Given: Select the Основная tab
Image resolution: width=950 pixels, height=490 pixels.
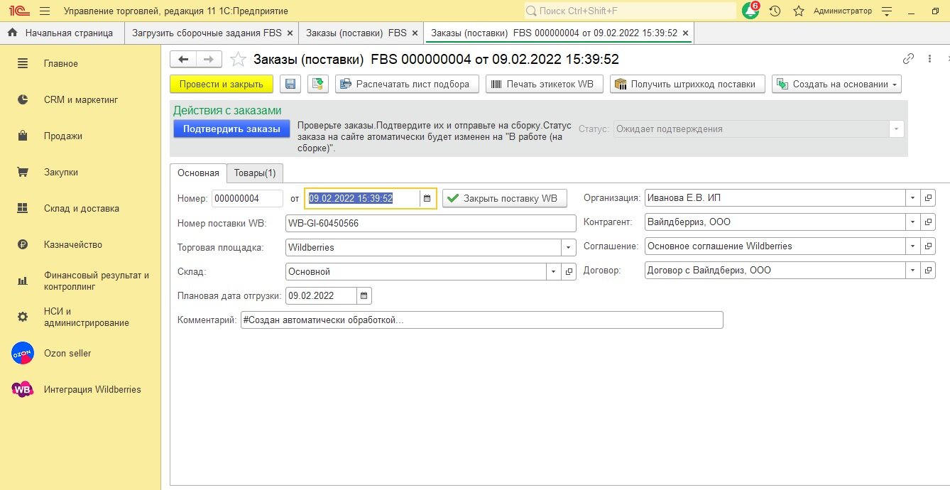Looking at the screenshot, I should tap(199, 173).
